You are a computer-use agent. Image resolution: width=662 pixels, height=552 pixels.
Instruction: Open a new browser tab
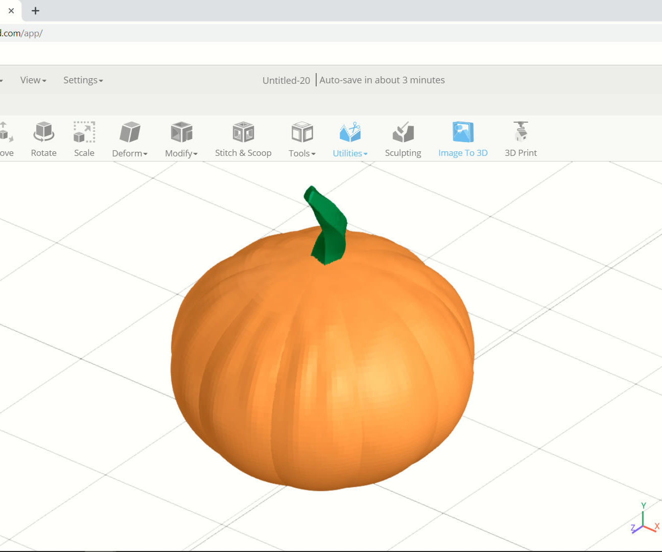tap(35, 11)
